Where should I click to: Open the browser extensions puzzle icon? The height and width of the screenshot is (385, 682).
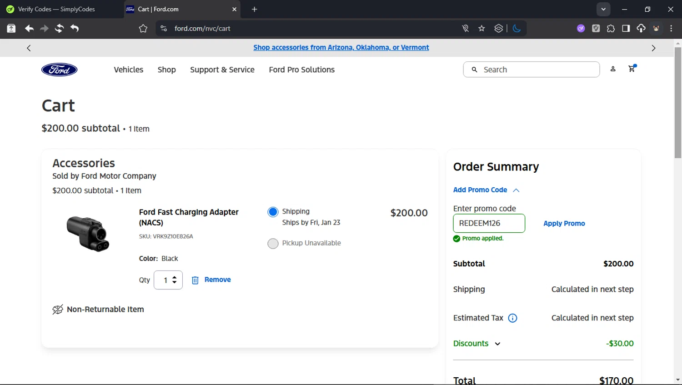611,28
